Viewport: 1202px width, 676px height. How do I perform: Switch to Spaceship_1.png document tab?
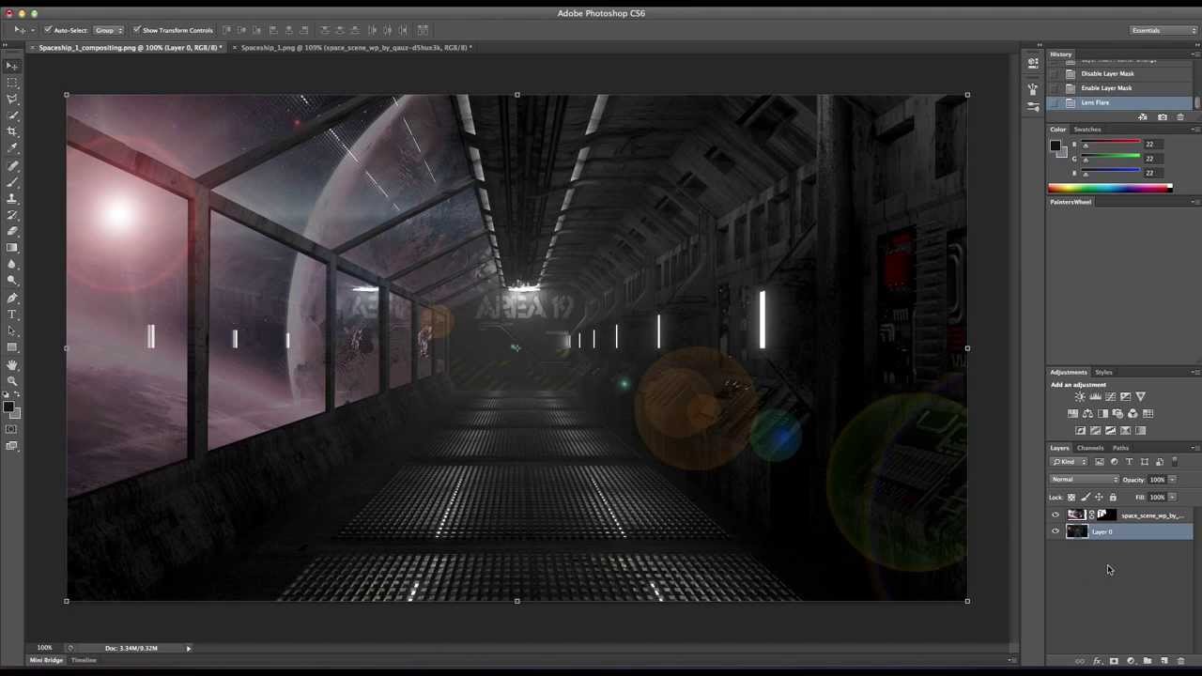[355, 47]
